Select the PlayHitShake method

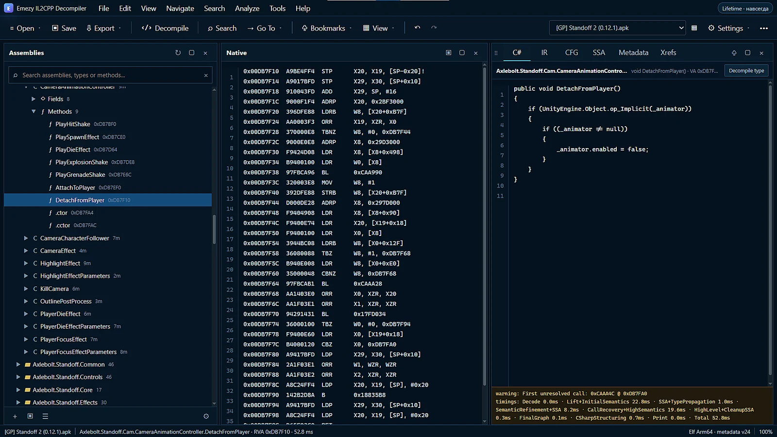73,124
